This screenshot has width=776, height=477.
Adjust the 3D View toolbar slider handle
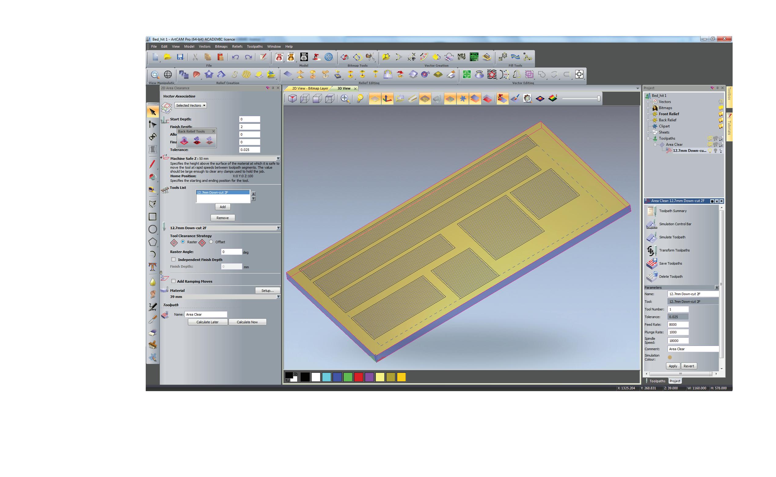click(x=598, y=99)
